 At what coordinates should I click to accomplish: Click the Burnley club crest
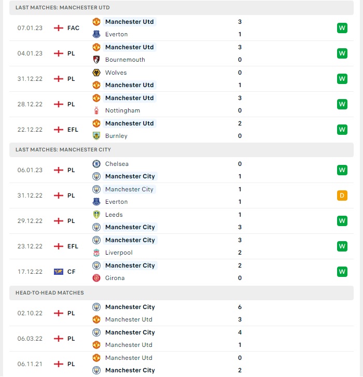[x=96, y=136]
